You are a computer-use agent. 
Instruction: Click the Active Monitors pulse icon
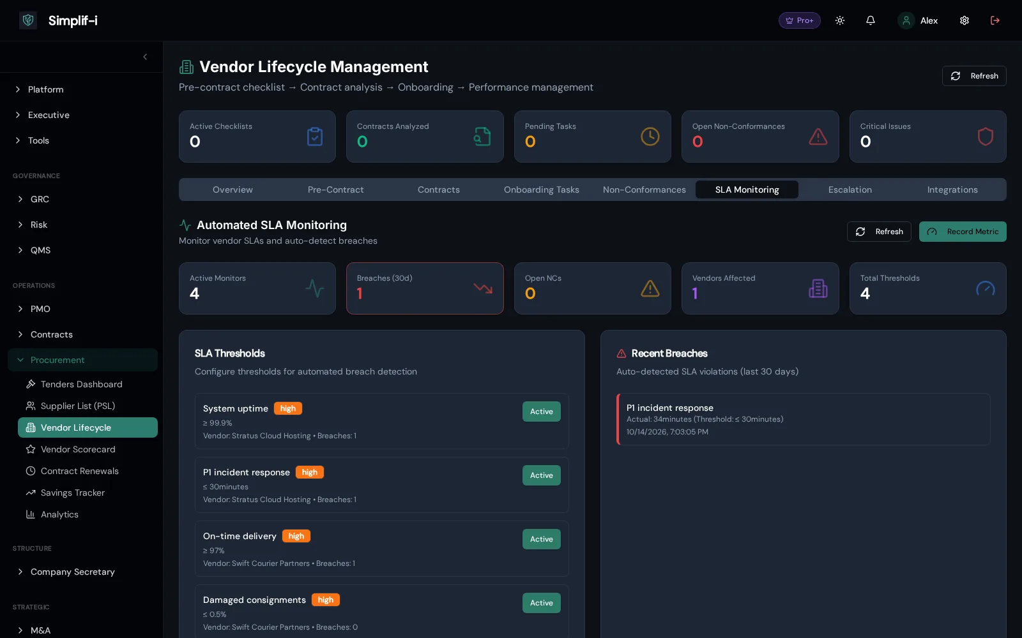click(315, 288)
